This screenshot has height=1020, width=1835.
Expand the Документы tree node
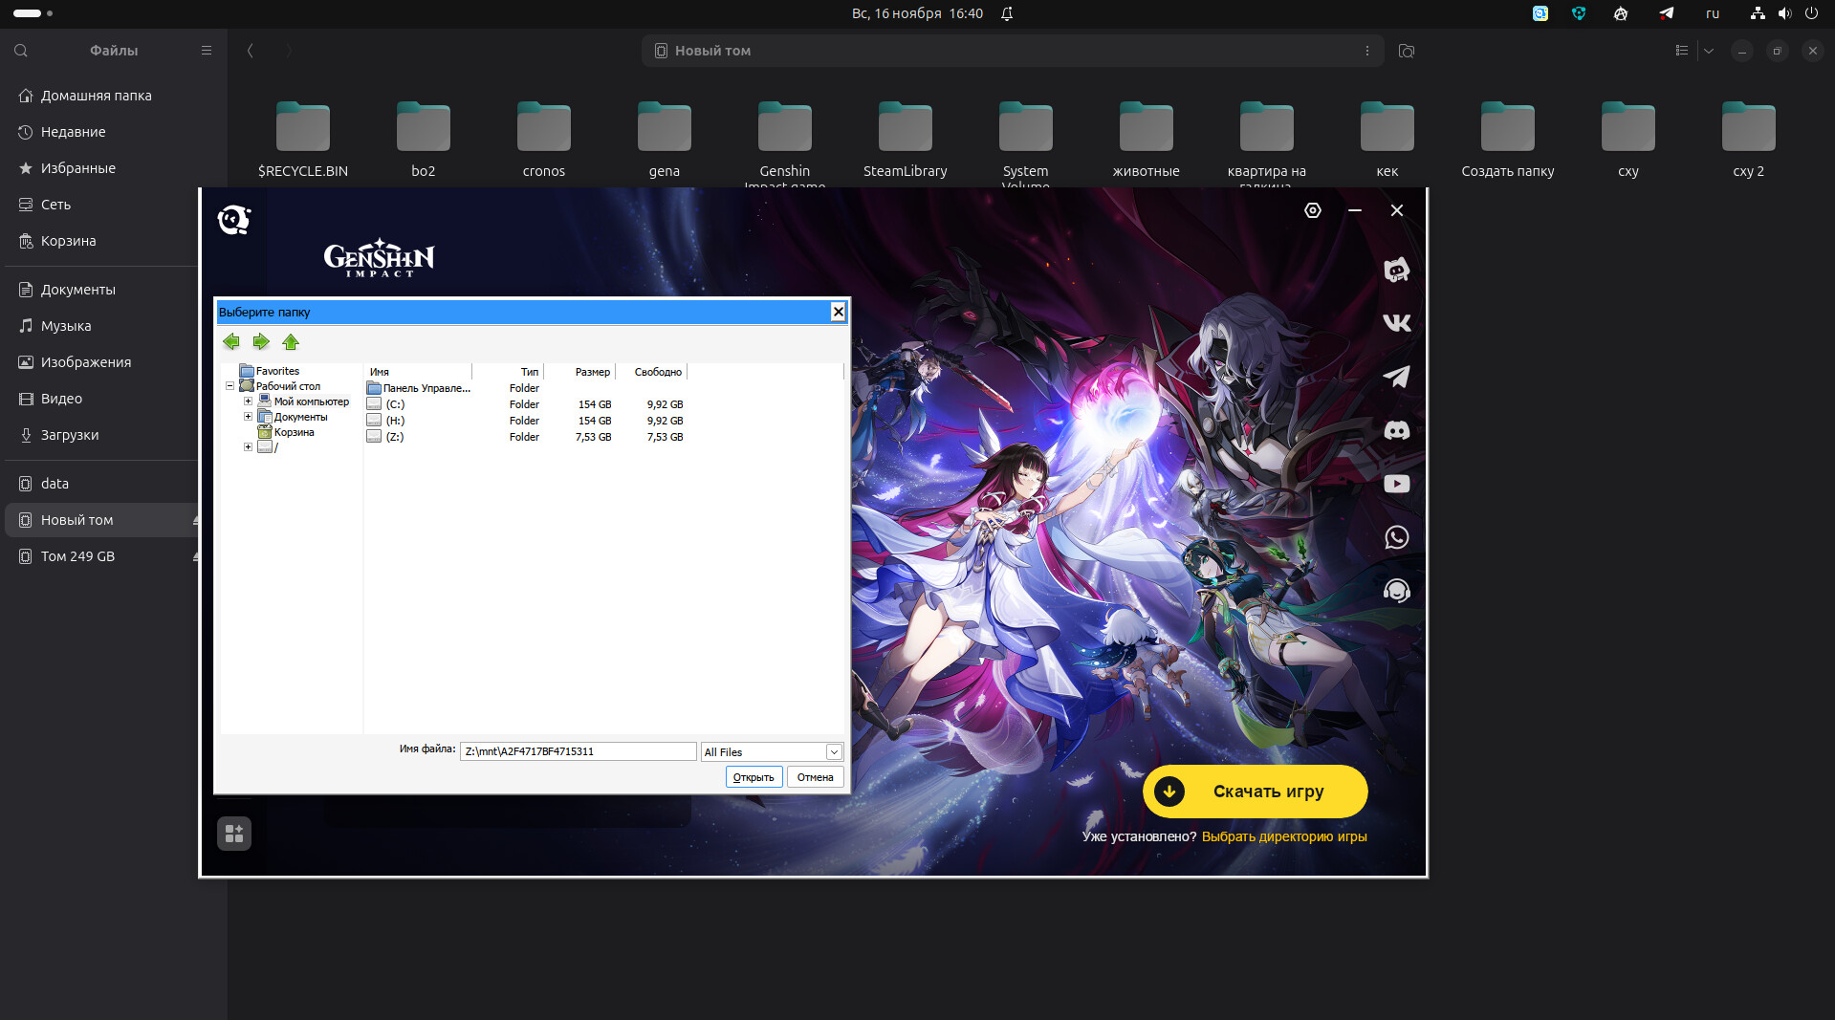pyautogui.click(x=248, y=417)
